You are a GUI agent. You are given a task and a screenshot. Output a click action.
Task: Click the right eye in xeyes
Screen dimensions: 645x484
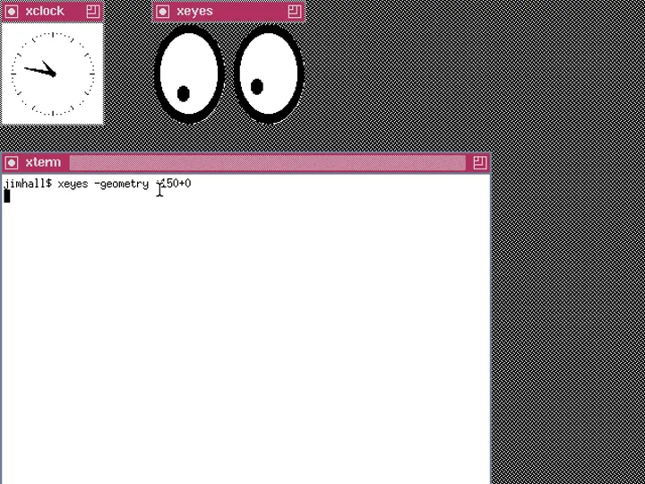(x=269, y=73)
